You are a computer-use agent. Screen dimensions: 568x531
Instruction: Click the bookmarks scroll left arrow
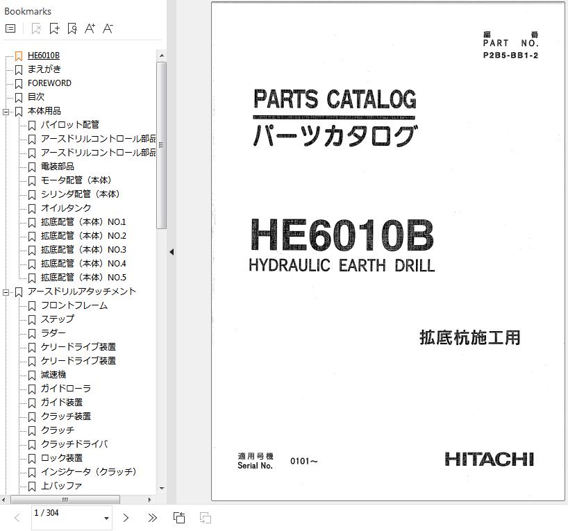(x=3, y=500)
